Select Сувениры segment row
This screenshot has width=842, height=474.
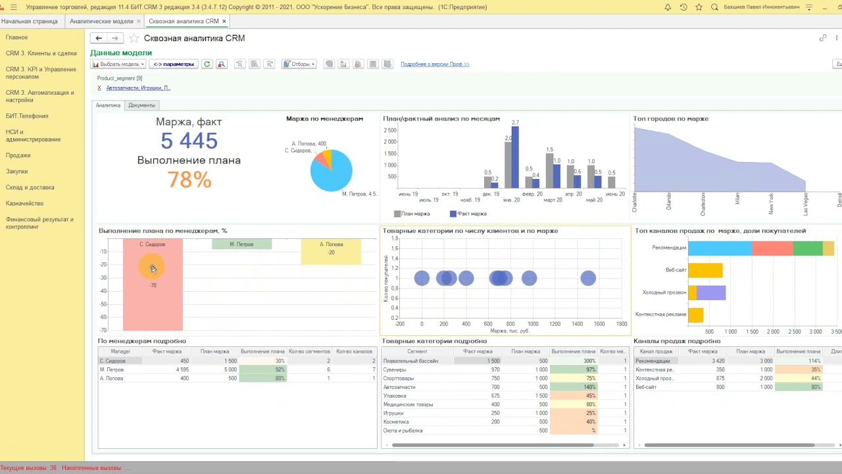(505, 370)
